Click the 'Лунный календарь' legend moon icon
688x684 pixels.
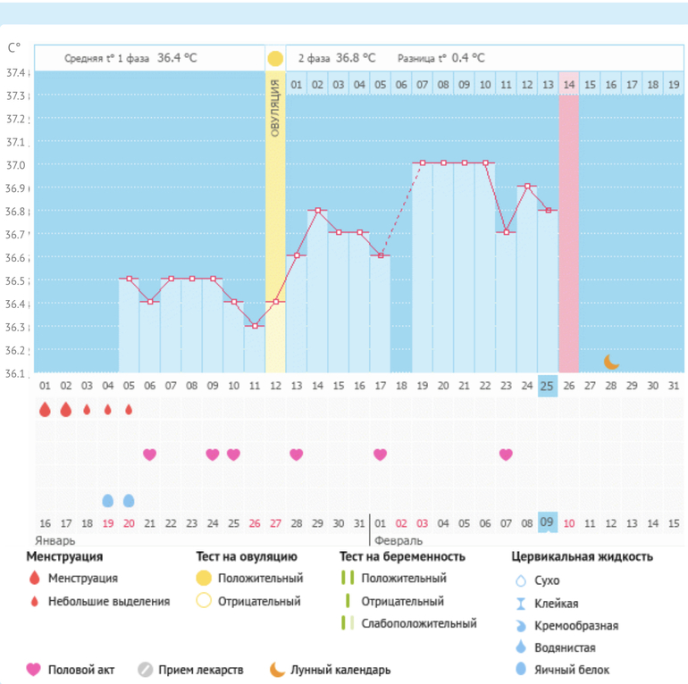278,670
